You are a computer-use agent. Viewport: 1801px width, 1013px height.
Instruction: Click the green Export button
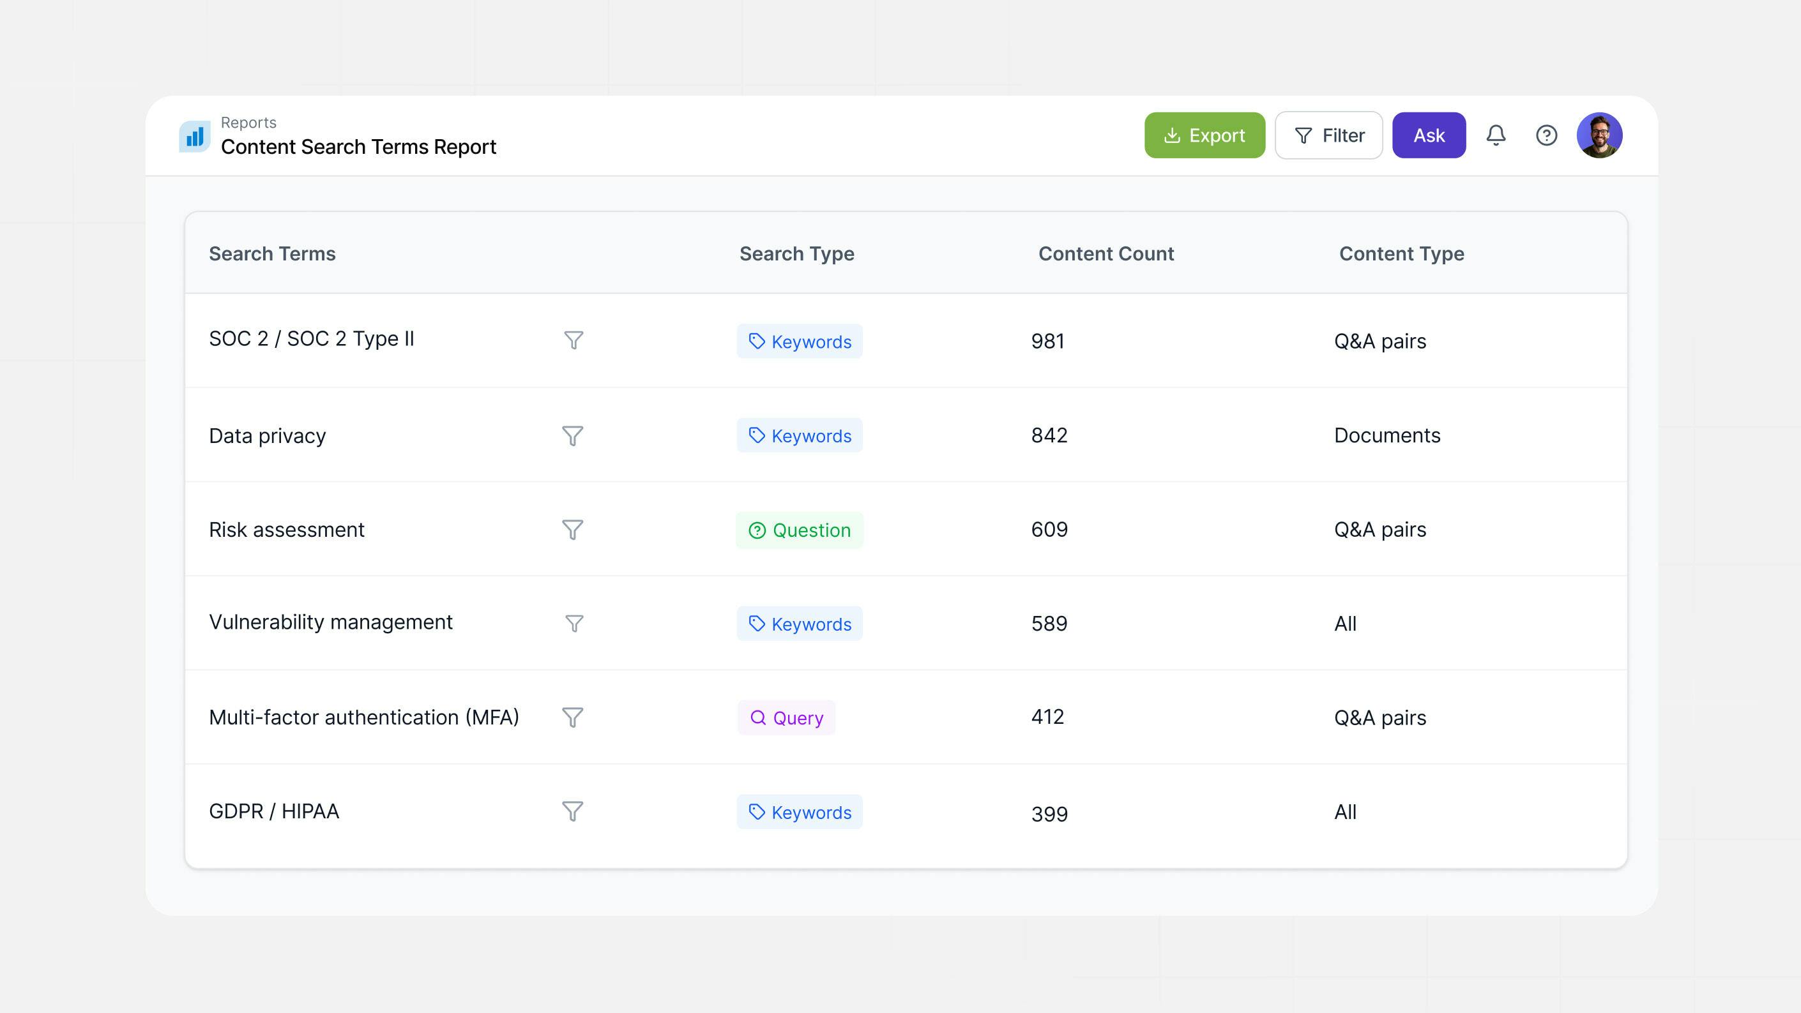click(x=1204, y=135)
